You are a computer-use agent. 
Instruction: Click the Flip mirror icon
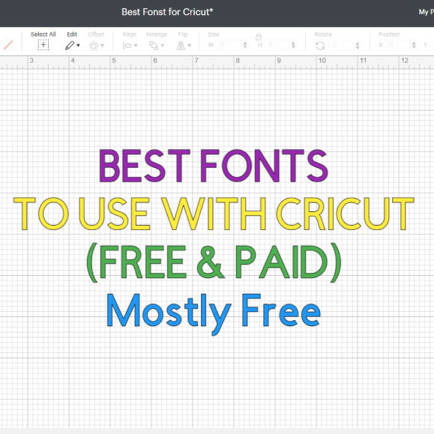point(181,46)
